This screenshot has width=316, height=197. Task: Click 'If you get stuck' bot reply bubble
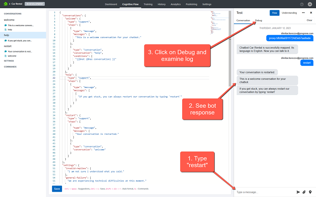point(267,91)
